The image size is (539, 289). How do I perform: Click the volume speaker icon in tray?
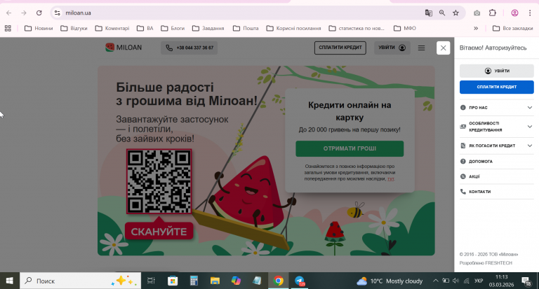tap(455, 281)
